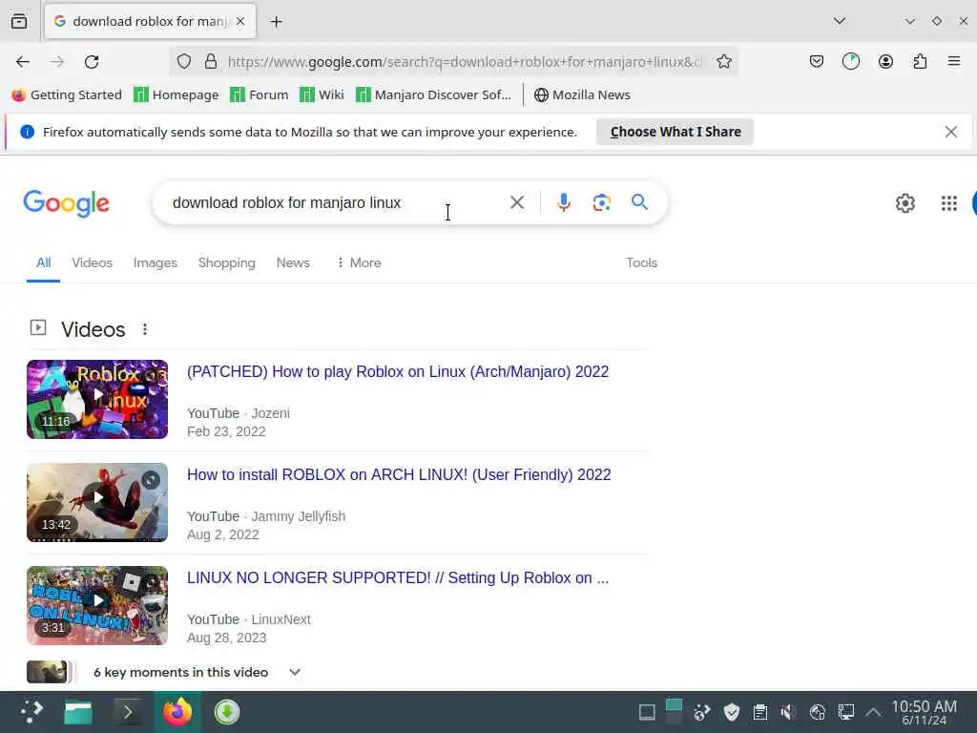Search by image with Google Lens
This screenshot has height=733, width=977.
pos(601,202)
